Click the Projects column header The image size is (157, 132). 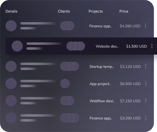click(x=96, y=11)
